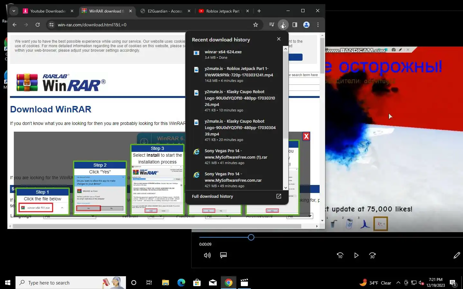Open the Movies & TV app on taskbar
The height and width of the screenshot is (289, 463).
coord(244,283)
